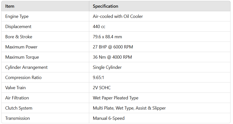This screenshot has height=124, width=233.
Task: Click the '79.6 x 88.4 mm' value
Action: tap(107, 37)
